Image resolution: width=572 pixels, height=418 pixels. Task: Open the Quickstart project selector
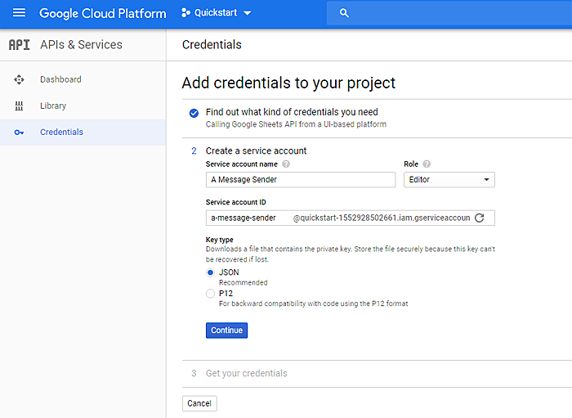217,13
